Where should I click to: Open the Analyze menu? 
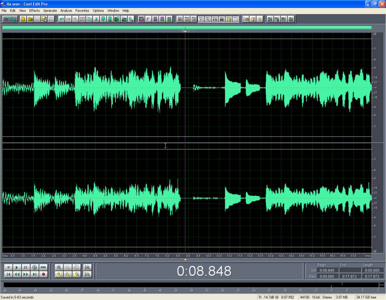66,11
